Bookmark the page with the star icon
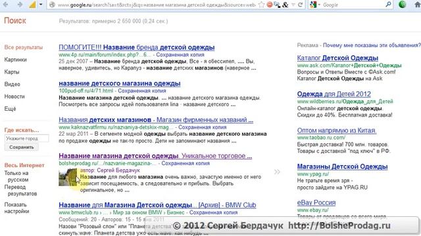 [x=261, y=5]
